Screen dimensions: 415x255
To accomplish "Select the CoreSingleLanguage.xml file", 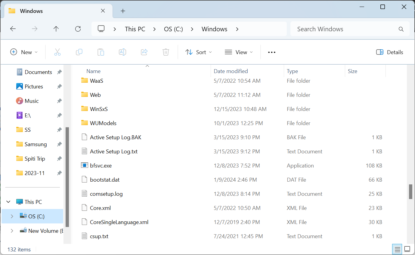I will pos(119,222).
